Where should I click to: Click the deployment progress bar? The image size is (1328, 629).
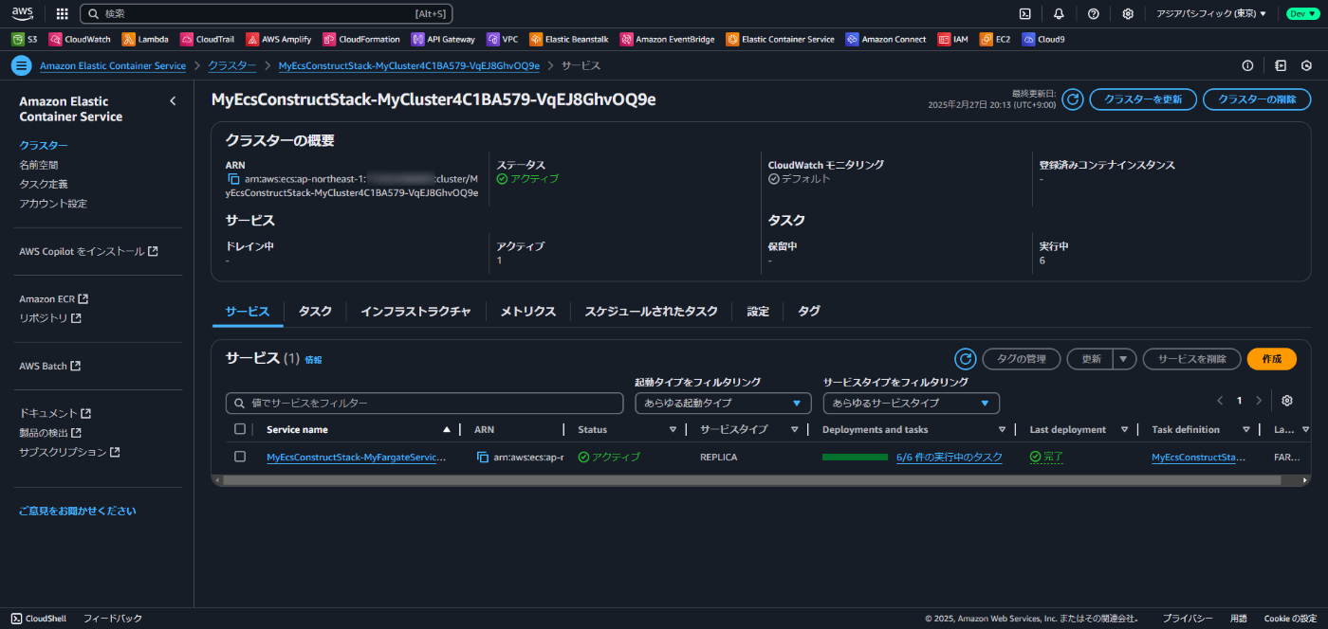(x=855, y=457)
